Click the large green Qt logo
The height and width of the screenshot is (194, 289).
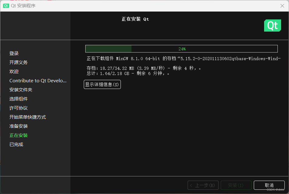[x=272, y=26]
